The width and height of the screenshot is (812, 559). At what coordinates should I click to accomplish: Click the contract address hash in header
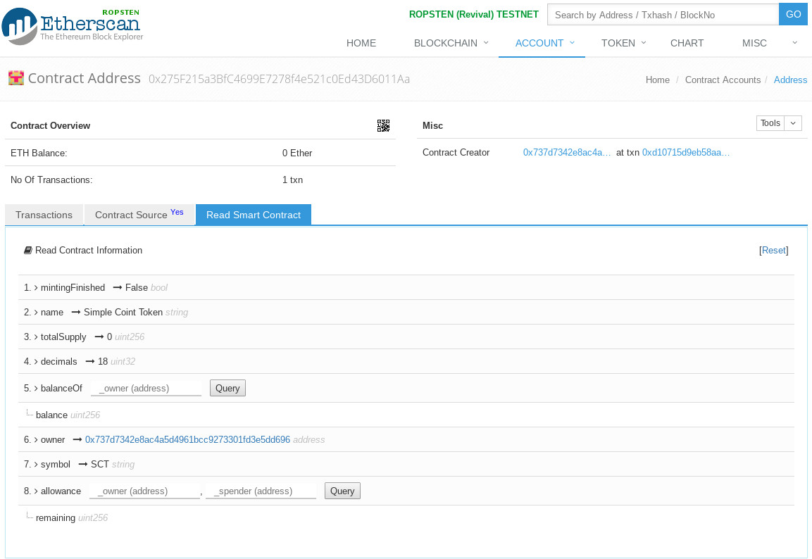[279, 79]
